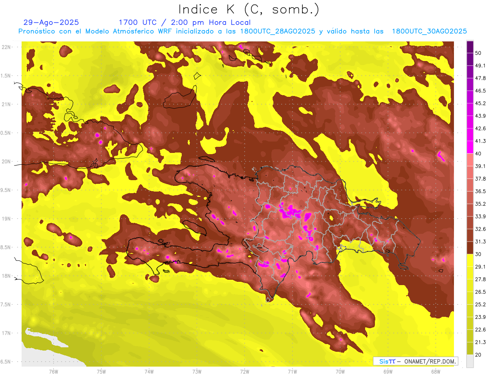The width and height of the screenshot is (489, 377).
Task: Click the "Indice K (C, somb.)" title
Action: [249, 9]
